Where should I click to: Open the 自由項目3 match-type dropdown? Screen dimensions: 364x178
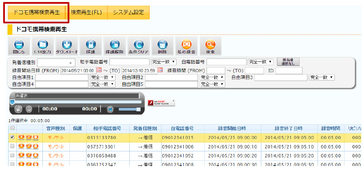tap(322, 78)
